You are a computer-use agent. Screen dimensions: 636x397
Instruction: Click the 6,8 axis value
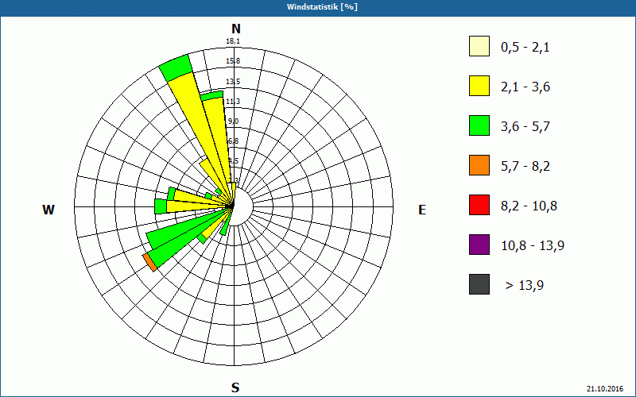[233, 141]
